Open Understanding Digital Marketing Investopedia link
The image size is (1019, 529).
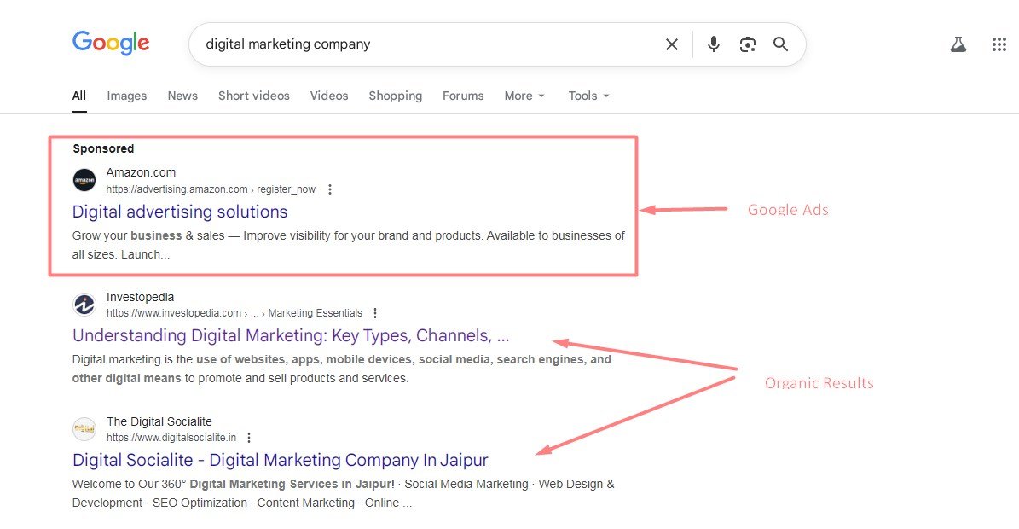(x=291, y=335)
